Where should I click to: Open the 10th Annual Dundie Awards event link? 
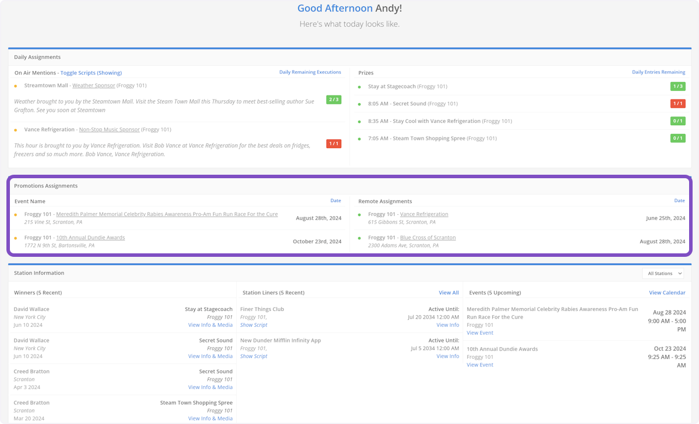click(90, 238)
